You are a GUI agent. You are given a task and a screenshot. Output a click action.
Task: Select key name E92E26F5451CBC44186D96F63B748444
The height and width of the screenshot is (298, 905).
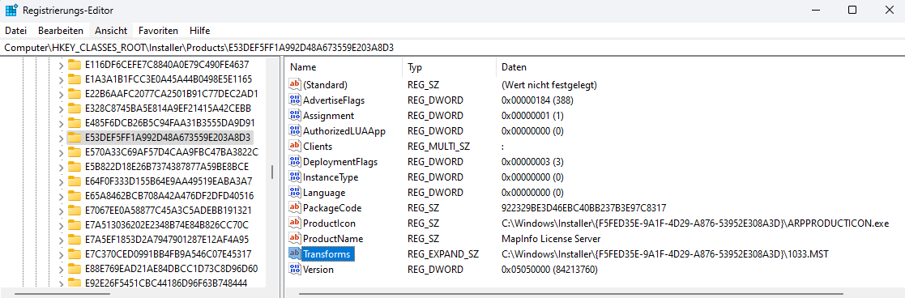(x=166, y=283)
